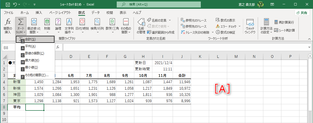Click トレース矢印の削除
Screen dimensions: 313x123
(x=195, y=32)
